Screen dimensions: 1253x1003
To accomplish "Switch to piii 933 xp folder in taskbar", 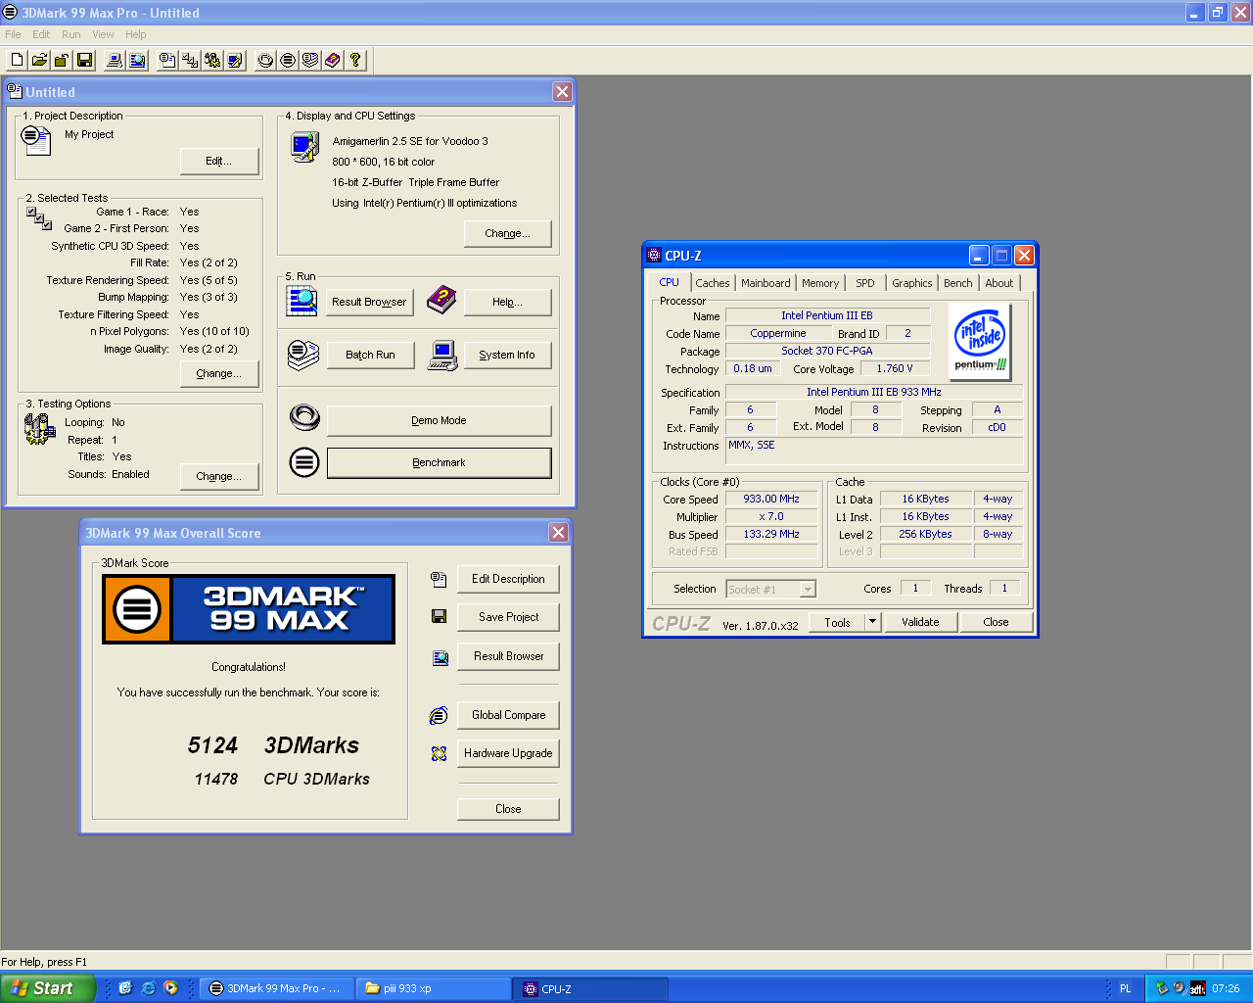I will point(434,988).
